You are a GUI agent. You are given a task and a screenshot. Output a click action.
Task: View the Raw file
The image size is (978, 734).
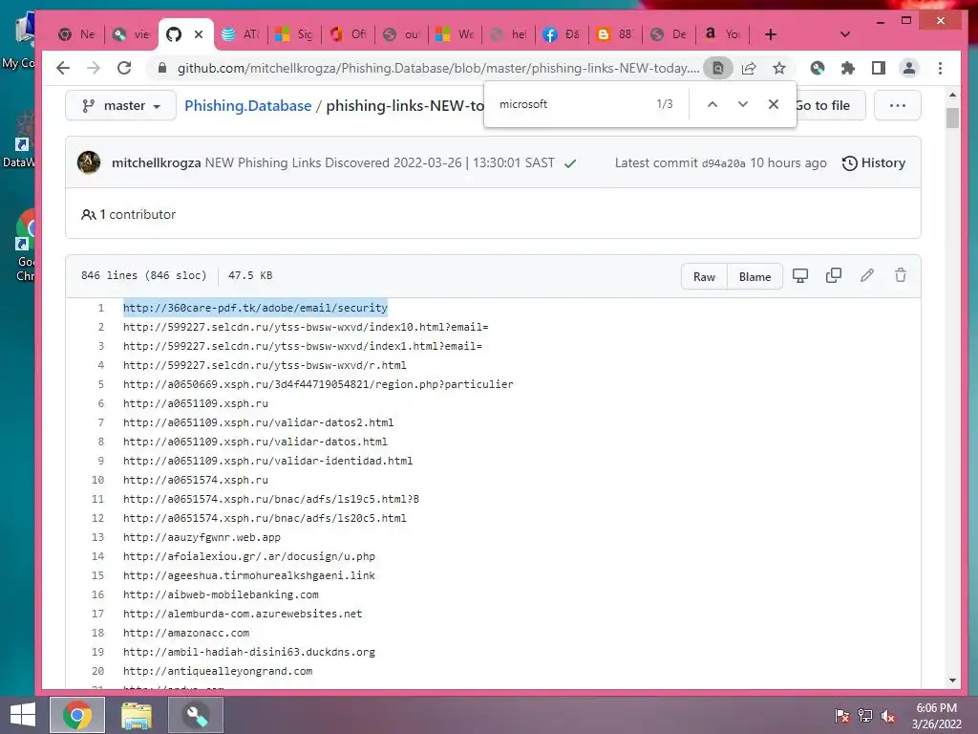(x=704, y=276)
